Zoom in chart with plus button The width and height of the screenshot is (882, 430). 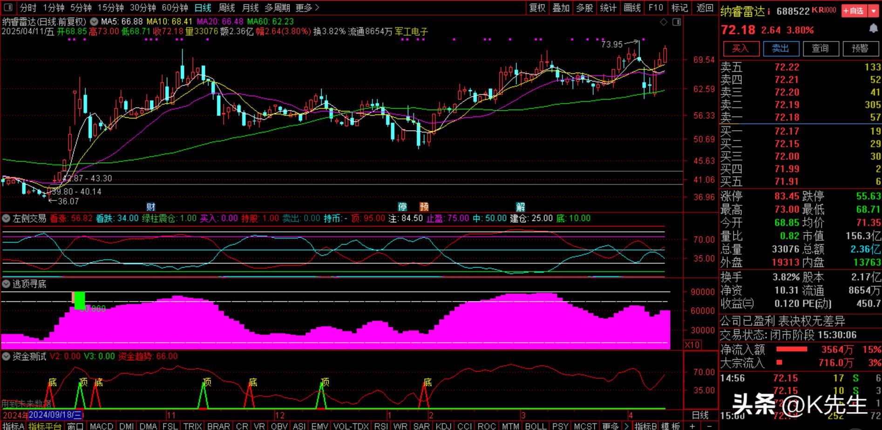(692, 426)
